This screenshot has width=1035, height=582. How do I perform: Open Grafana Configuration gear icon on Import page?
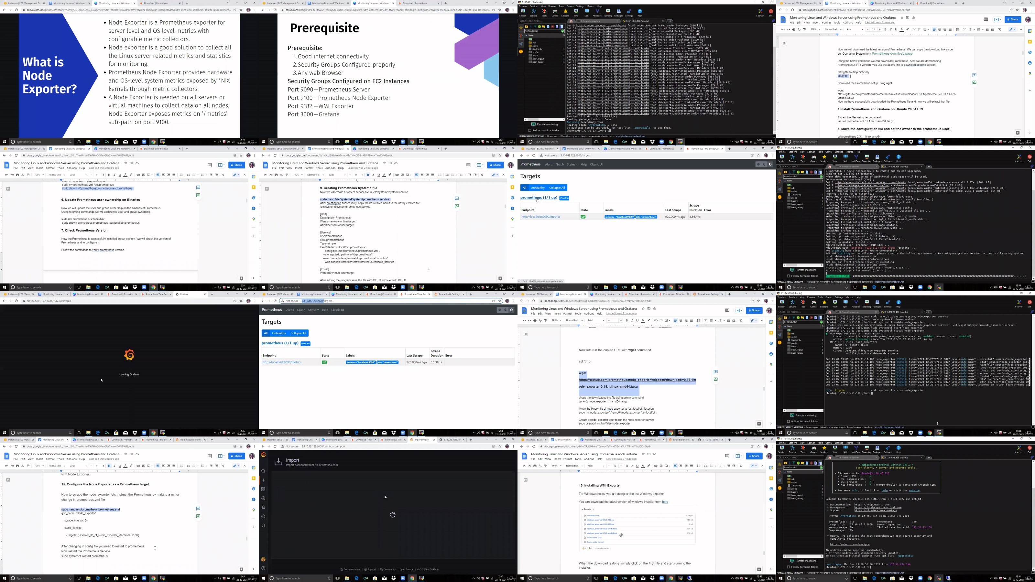[263, 517]
